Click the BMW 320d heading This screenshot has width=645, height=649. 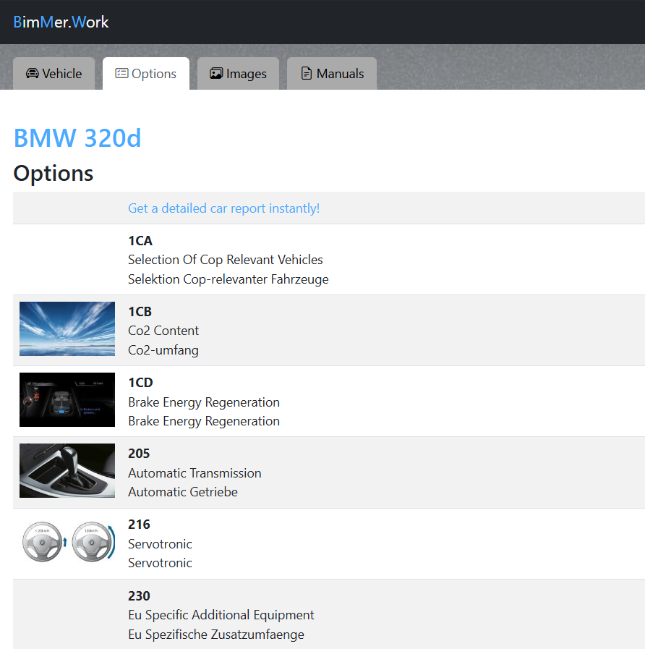point(77,137)
